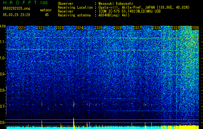Image resolution: width=203 pixels, height=129 pixels.
Task: Click the 2322 time marker
Action: click(x=40, y=28)
